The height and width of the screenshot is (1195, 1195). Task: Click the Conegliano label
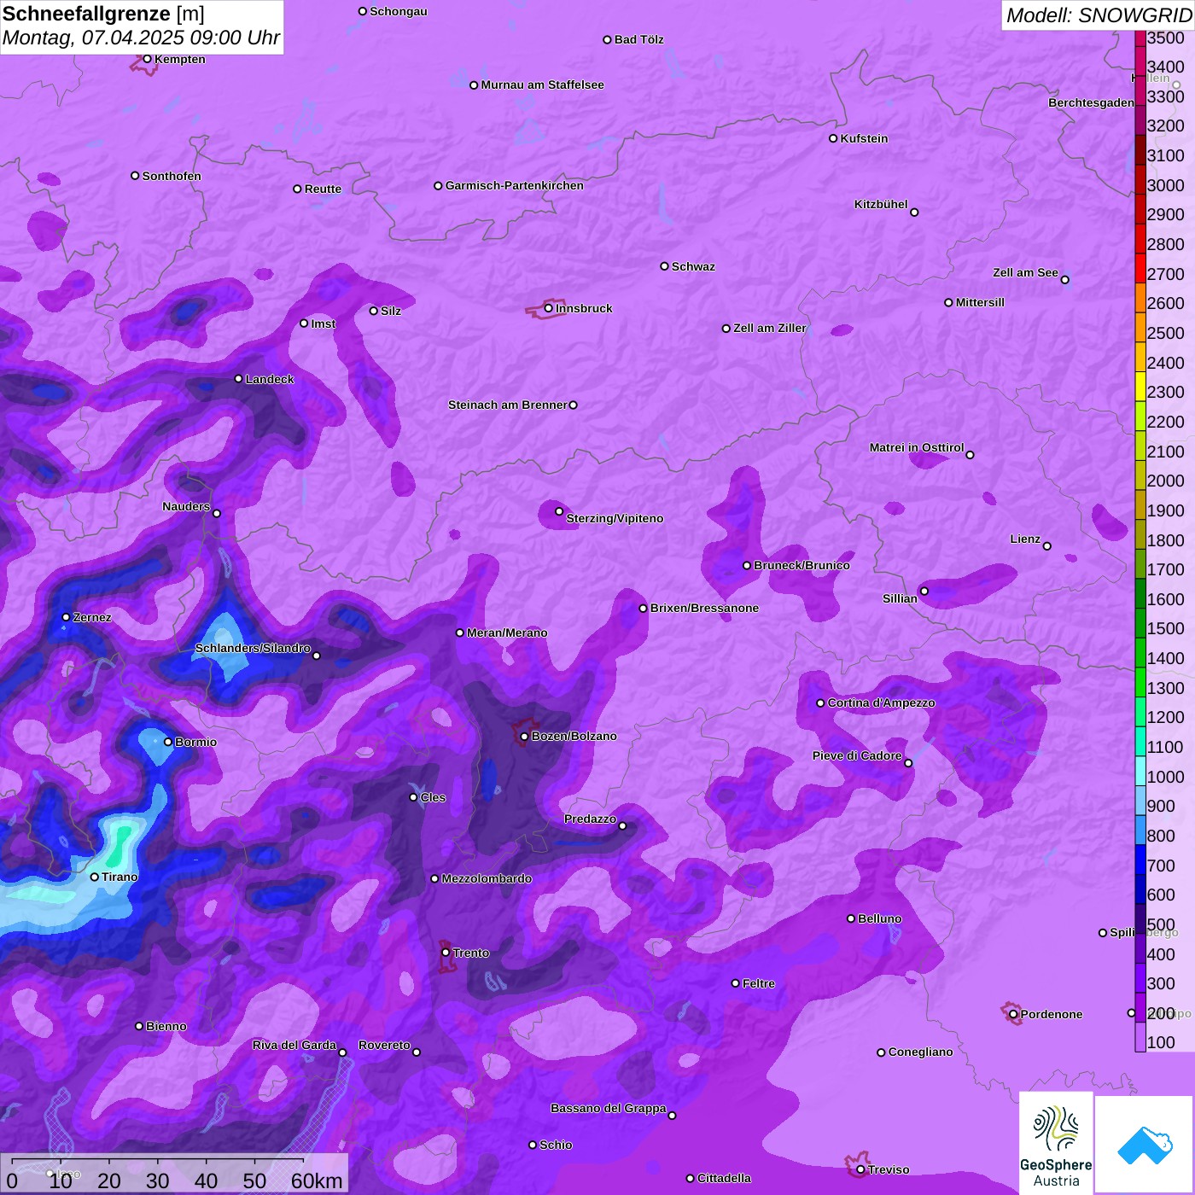[x=920, y=1052]
